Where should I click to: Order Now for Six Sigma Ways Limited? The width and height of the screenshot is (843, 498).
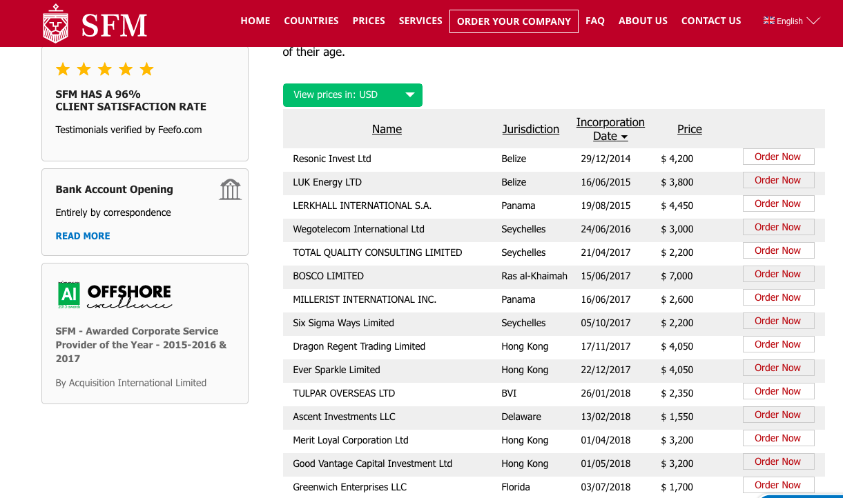click(x=778, y=321)
